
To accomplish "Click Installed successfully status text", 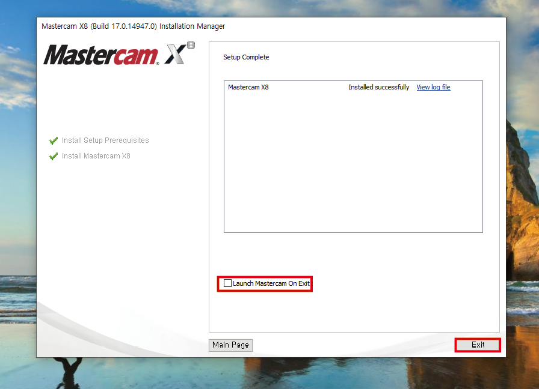I will [379, 87].
